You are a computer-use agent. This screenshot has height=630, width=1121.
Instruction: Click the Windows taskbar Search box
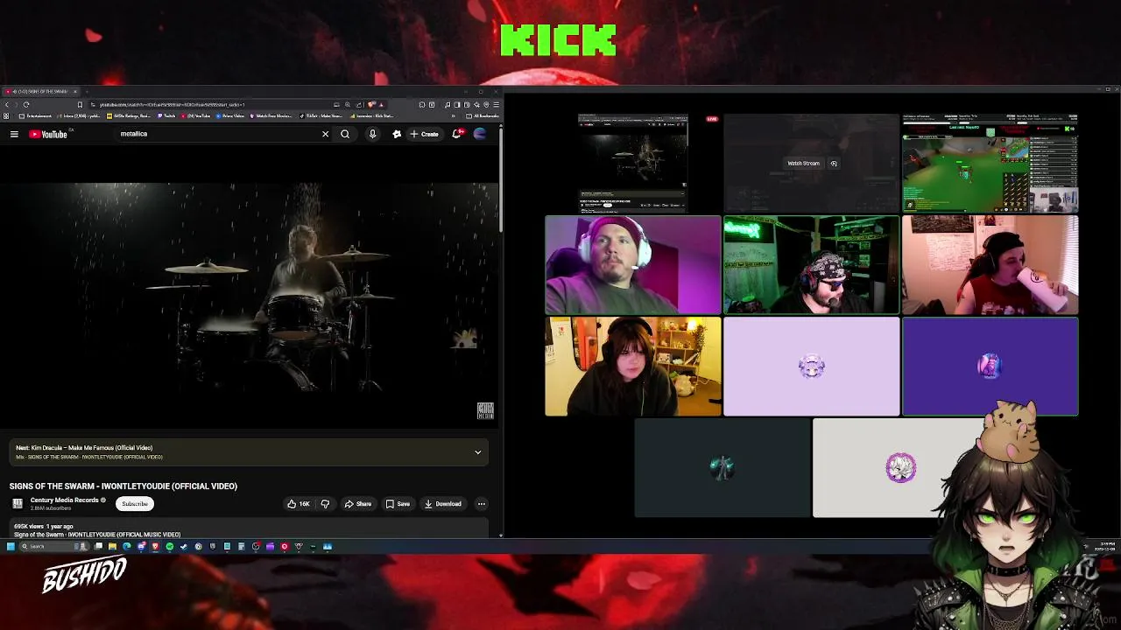[54, 546]
